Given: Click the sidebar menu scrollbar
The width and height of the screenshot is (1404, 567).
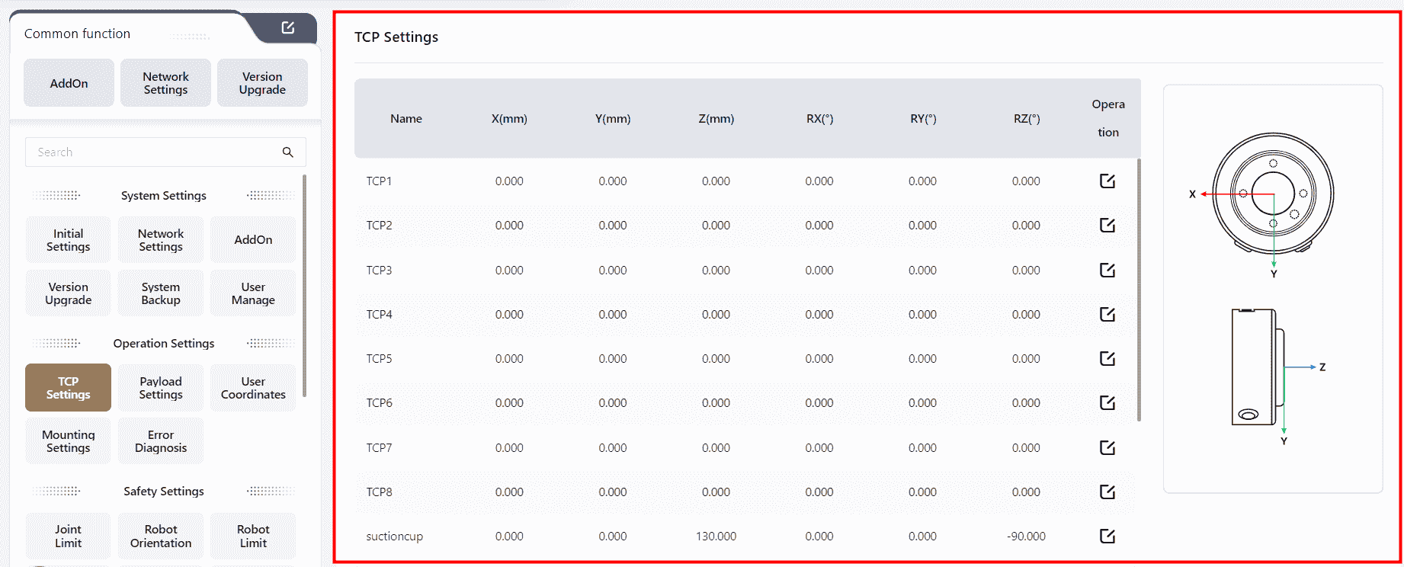Looking at the screenshot, I should pos(305,286).
